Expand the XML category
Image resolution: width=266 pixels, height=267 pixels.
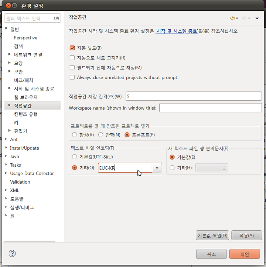point(6,190)
